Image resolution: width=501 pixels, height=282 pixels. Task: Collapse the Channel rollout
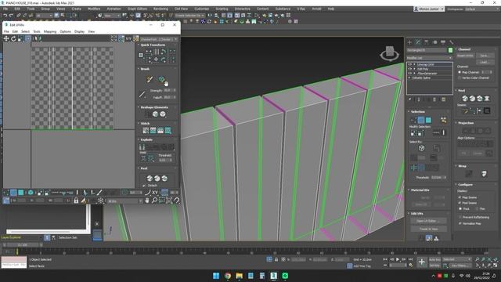coord(464,49)
